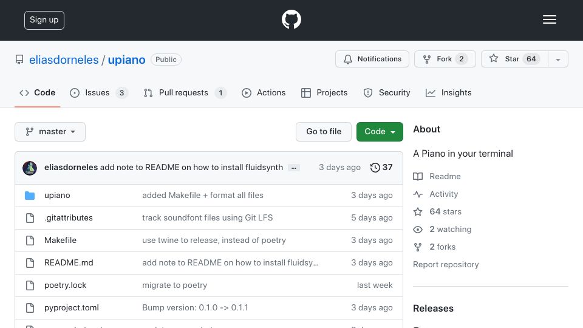This screenshot has height=328, width=583.
Task: Open the upiano folder
Action: (x=57, y=195)
